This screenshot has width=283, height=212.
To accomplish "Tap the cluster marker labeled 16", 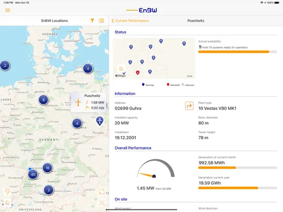I will (48, 168).
